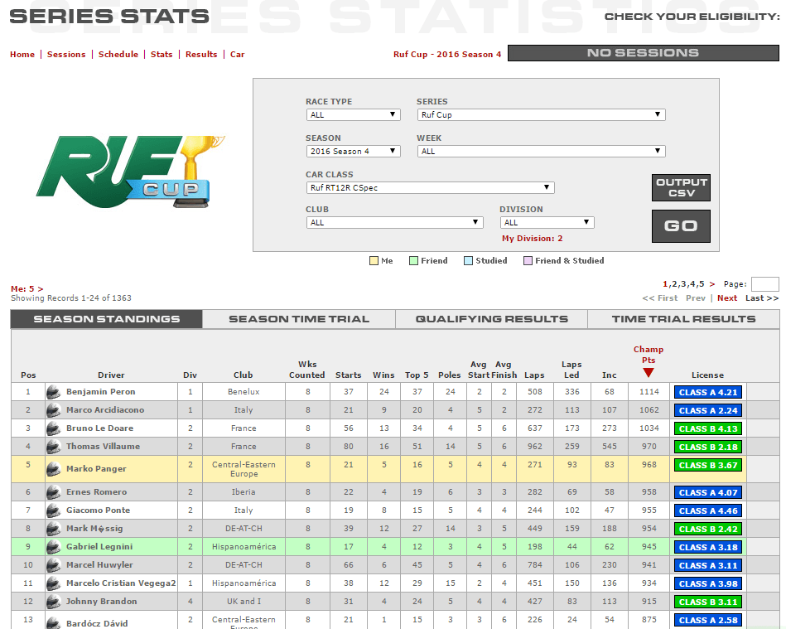The image size is (786, 629).
Task: Click Marko Panger driver name
Action: point(96,469)
